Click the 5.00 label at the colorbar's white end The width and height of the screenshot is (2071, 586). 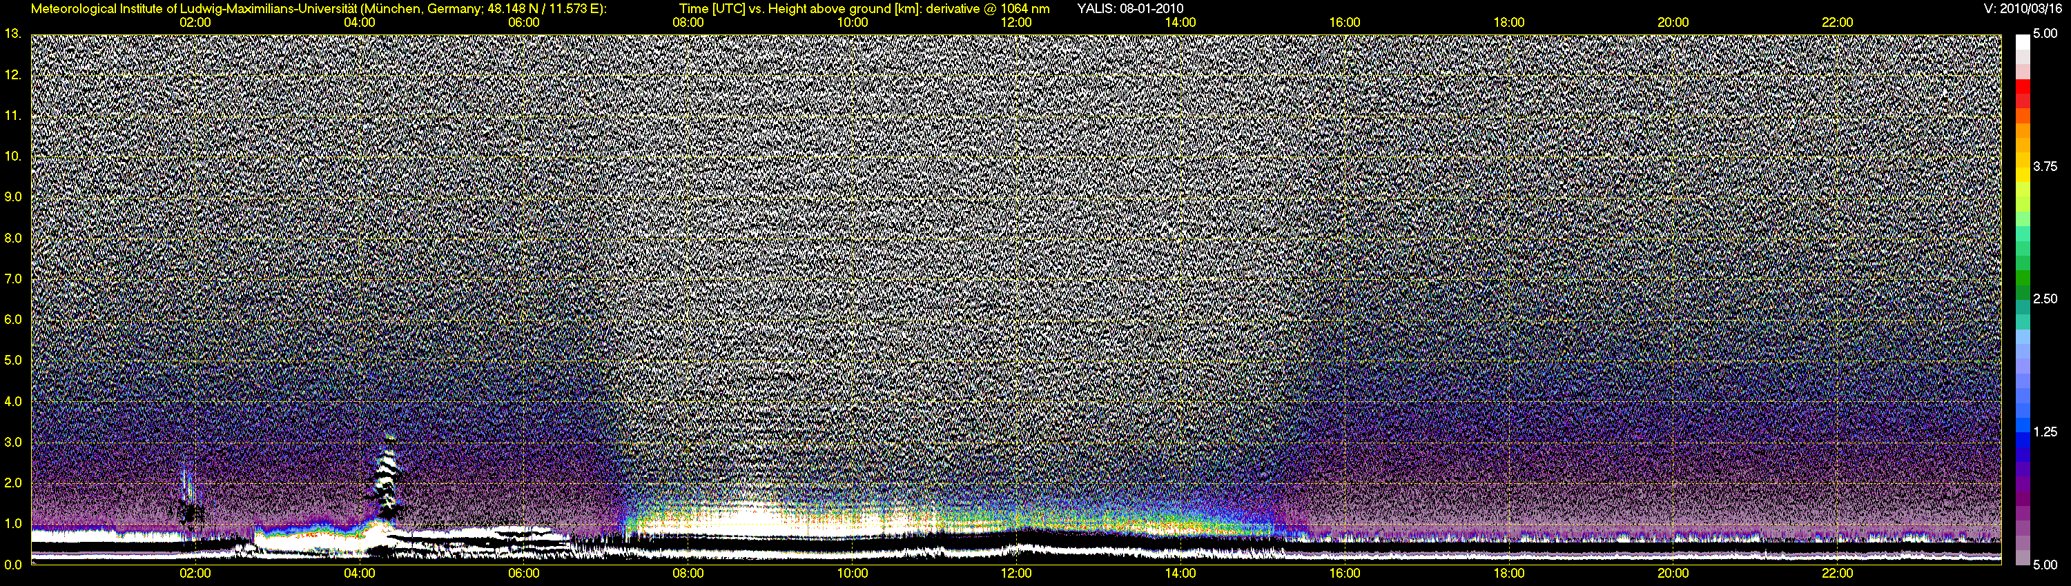(x=2045, y=34)
